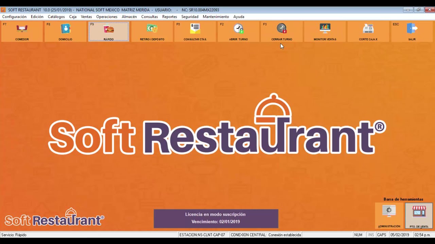The image size is (435, 244).
Task: Click the Salir exit icon
Action: point(412,32)
